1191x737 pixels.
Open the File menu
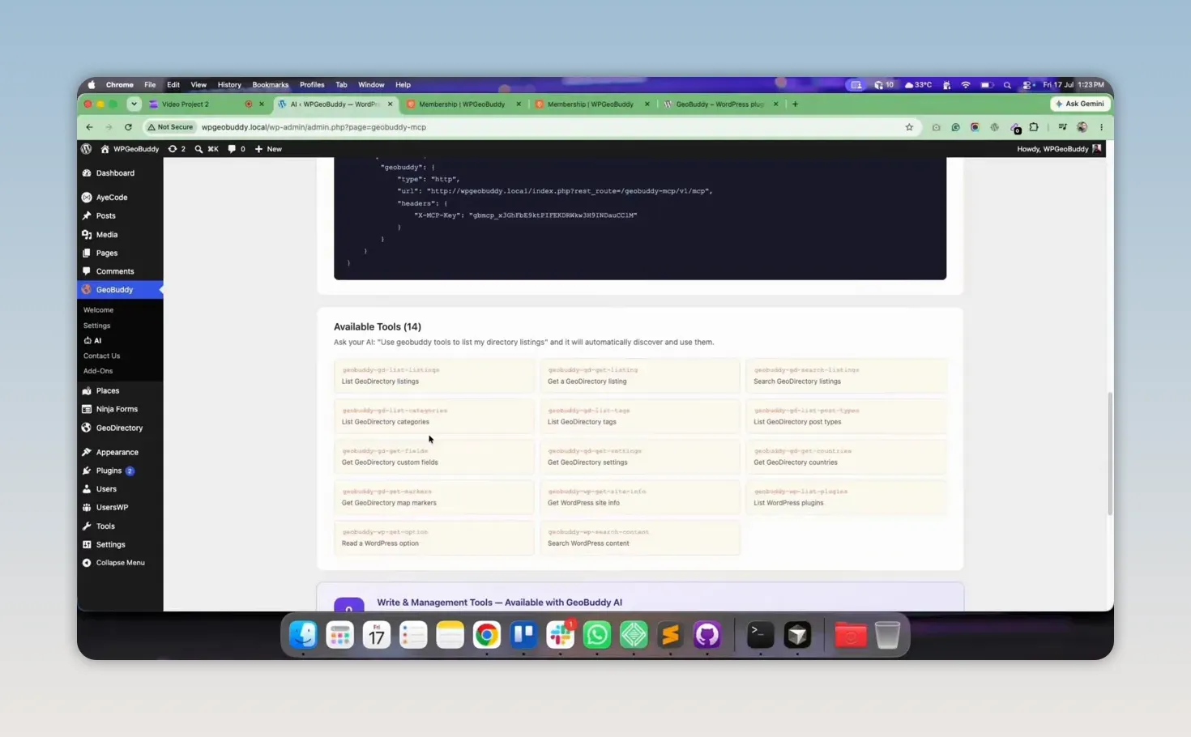point(150,84)
